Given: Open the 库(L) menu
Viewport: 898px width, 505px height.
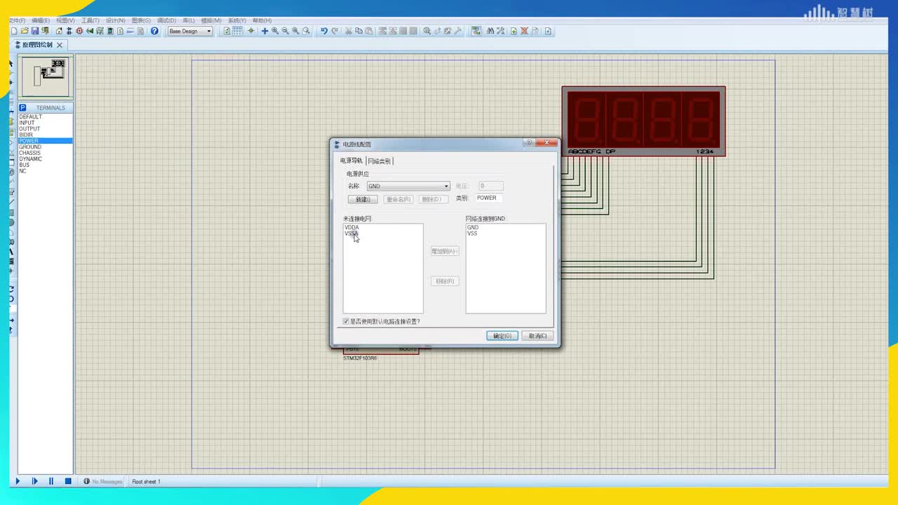Looking at the screenshot, I should coord(188,20).
